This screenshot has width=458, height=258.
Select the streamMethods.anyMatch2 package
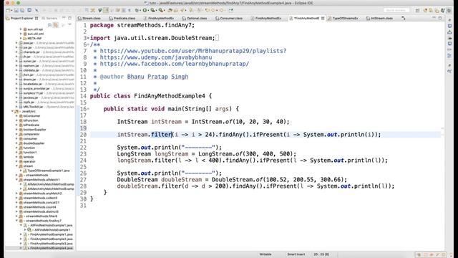tap(42, 193)
